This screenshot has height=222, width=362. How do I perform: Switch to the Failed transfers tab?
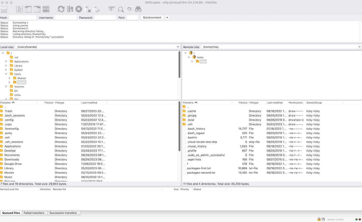pyautogui.click(x=34, y=213)
